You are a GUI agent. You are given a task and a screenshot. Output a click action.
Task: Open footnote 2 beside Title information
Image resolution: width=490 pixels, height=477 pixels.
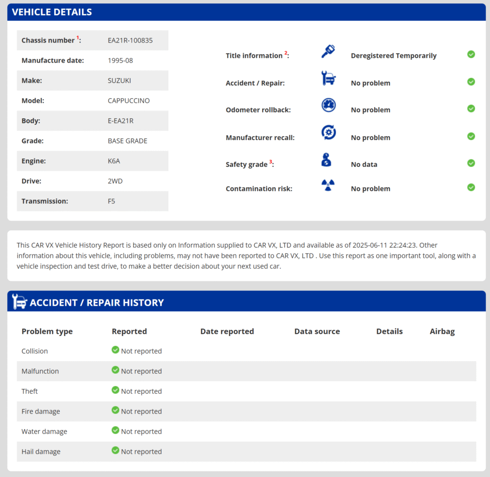coord(286,53)
